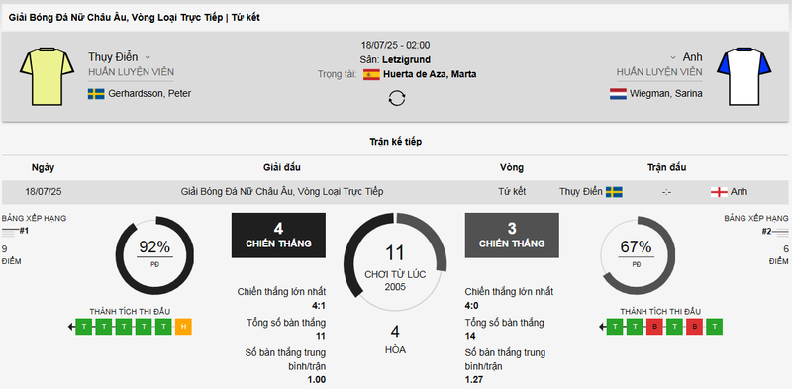
Task: Click the 92% circular progress chart
Action: point(154,255)
